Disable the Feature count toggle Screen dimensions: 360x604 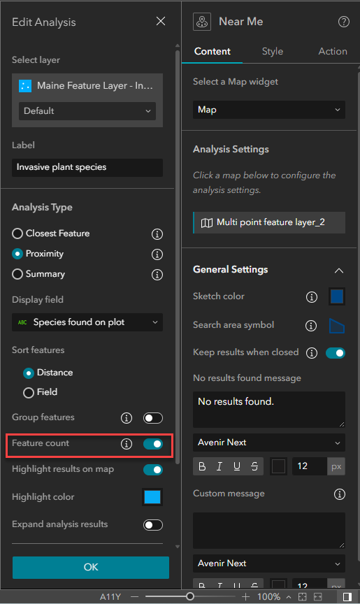[x=153, y=444]
